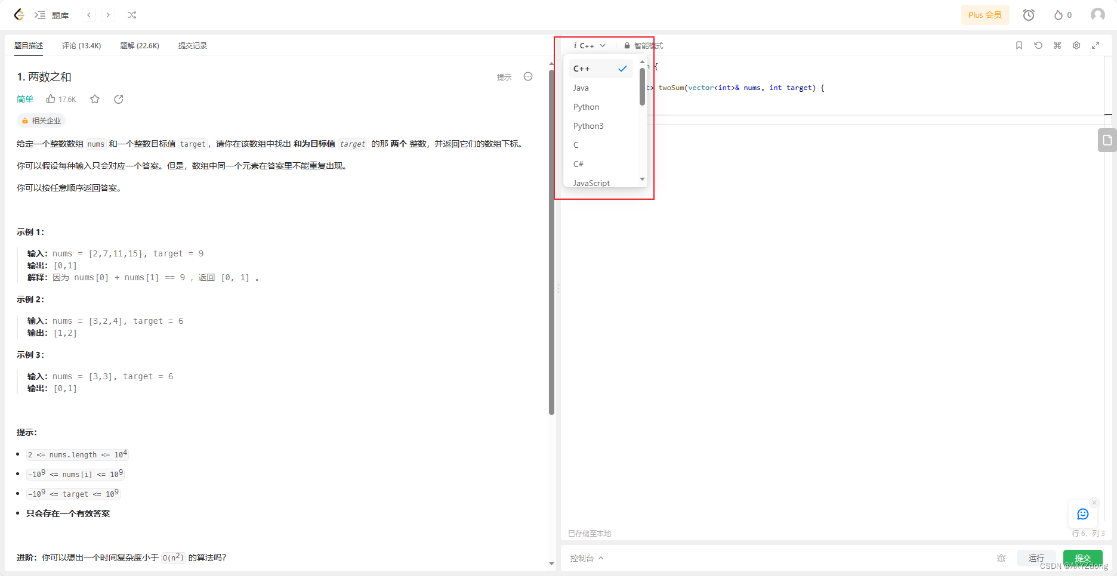Click the 题库 link
Viewport: 1117px width, 576px height.
60,16
